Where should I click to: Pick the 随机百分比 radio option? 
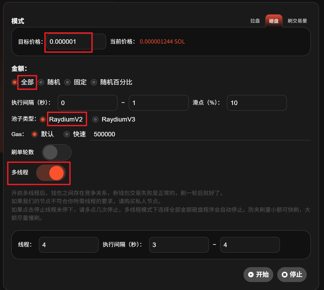pyautogui.click(x=94, y=82)
